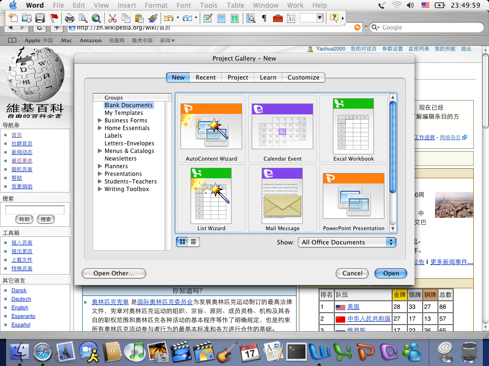489x366 pixels.
Task: Click the Insert Table grid icon
Action: [221, 19]
